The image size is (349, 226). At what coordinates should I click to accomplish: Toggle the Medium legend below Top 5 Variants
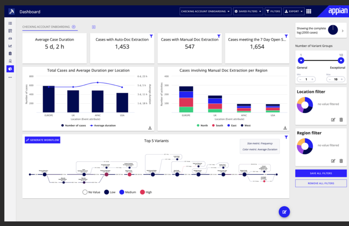[x=127, y=192]
